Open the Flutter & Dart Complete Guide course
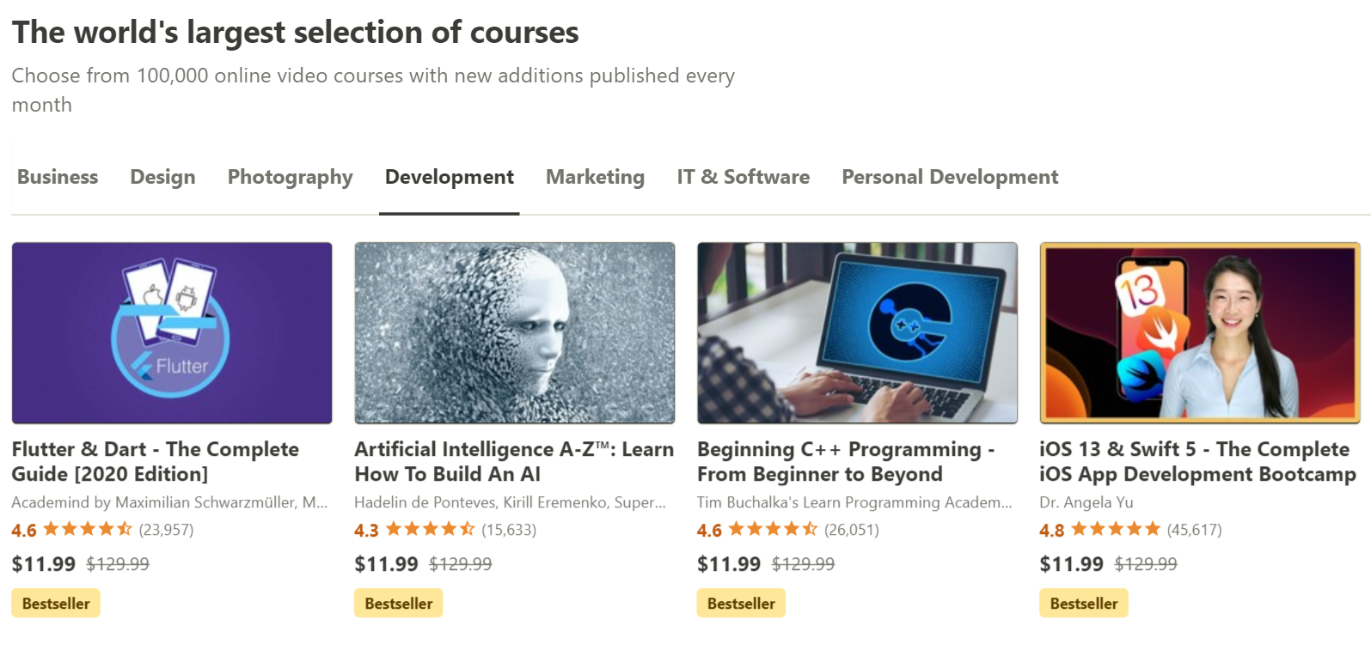Image resolution: width=1371 pixels, height=650 pixels. point(155,461)
